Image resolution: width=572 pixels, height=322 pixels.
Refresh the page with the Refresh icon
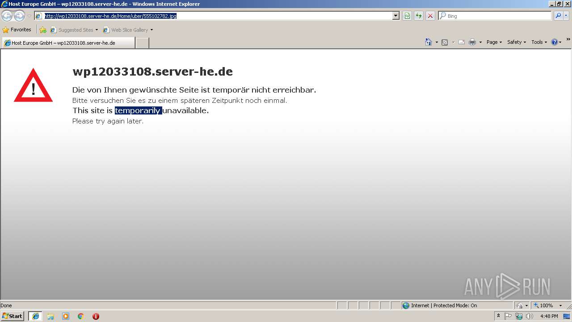click(419, 16)
